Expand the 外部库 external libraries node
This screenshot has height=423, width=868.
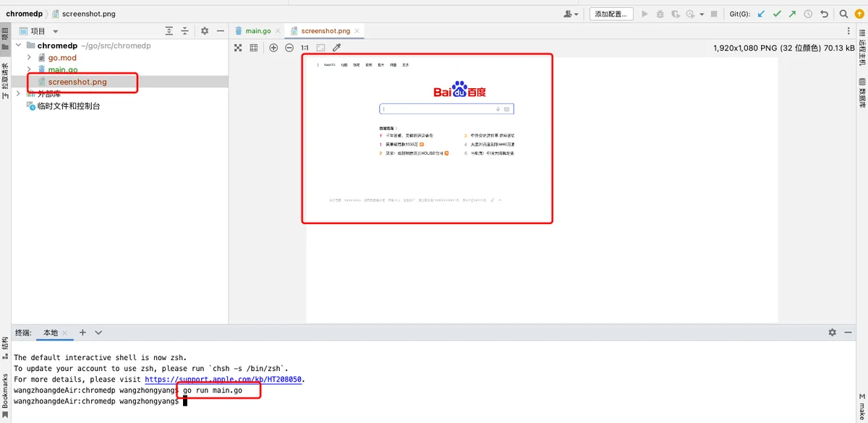point(19,94)
